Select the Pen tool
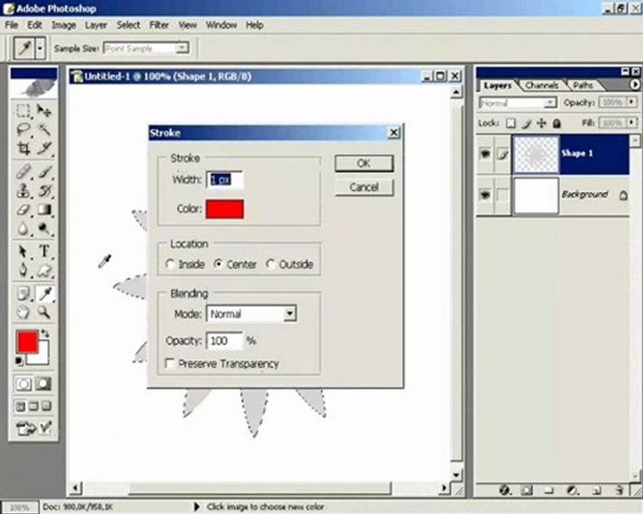Screen dimensions: 643x514 point(23,270)
